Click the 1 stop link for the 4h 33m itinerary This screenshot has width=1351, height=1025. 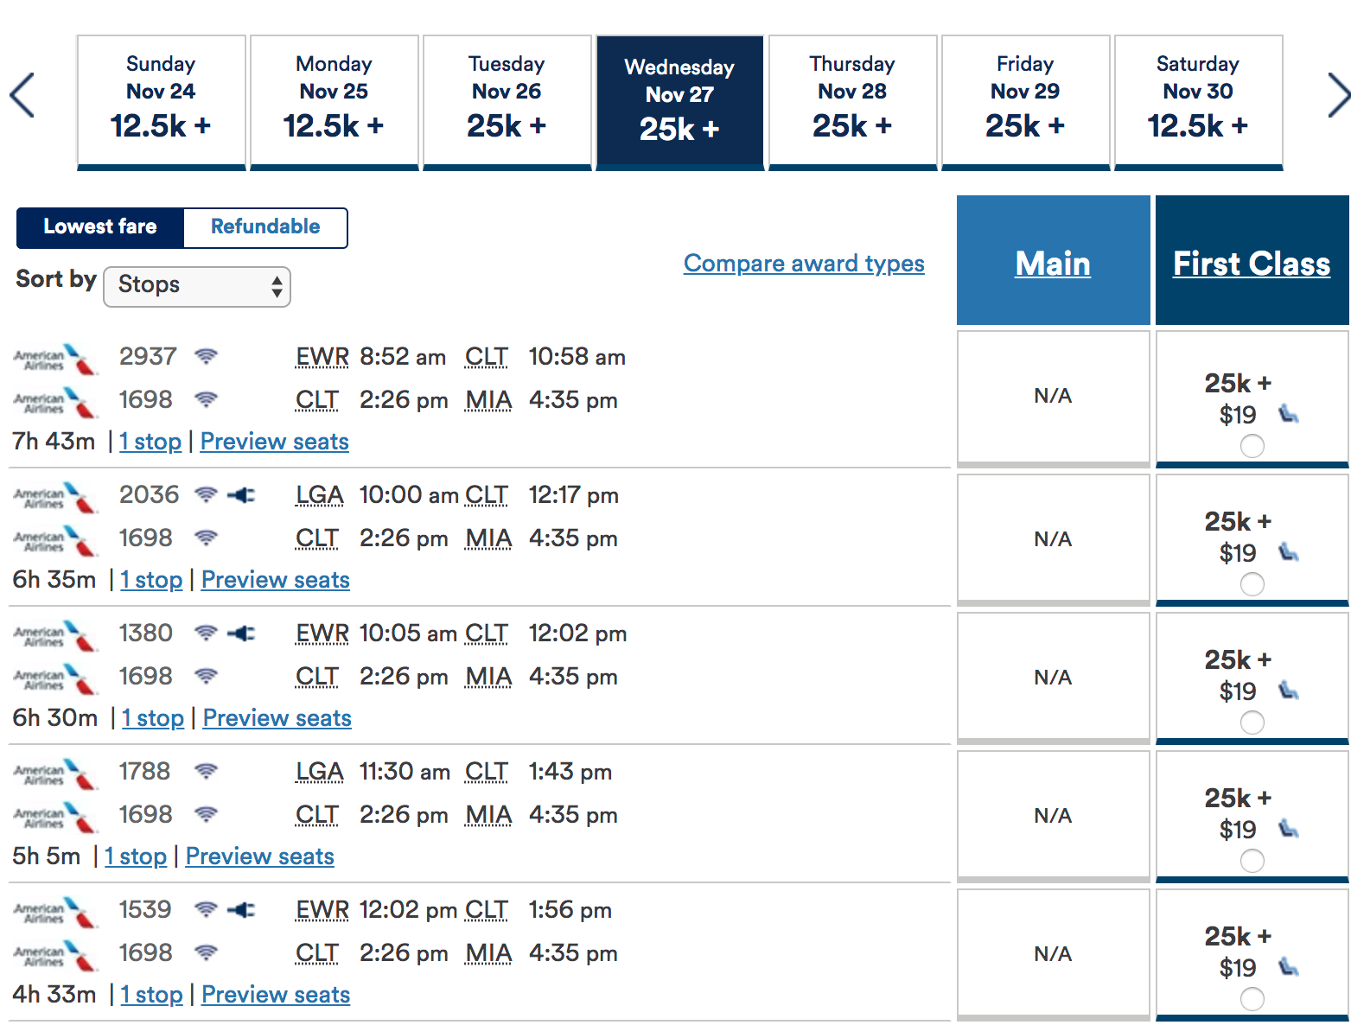click(x=151, y=995)
